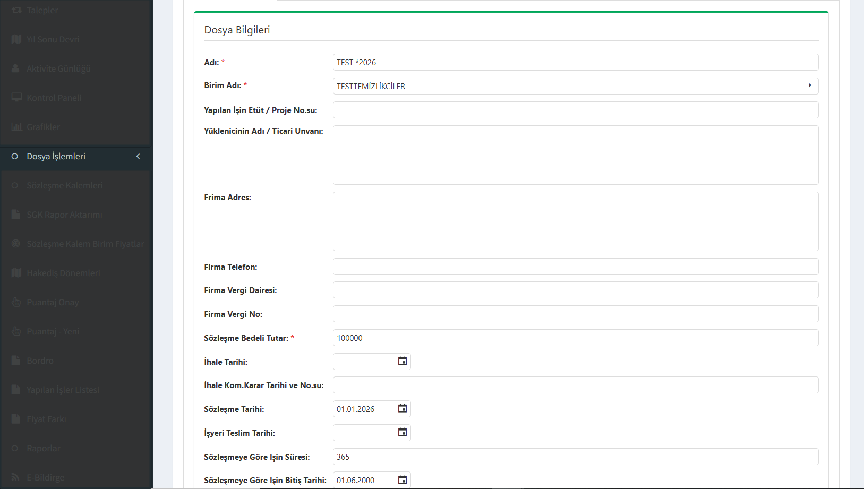Click into the Yüklenicinin Adı textarea

click(x=575, y=155)
